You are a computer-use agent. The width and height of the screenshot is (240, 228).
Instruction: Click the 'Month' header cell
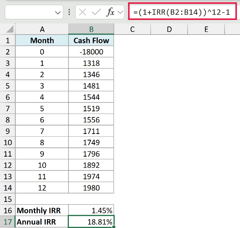point(42,40)
